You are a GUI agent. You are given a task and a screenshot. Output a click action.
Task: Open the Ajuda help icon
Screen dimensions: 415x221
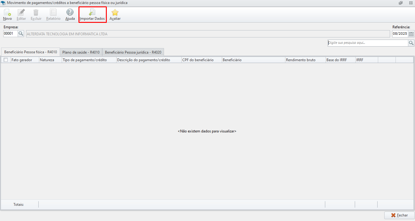(70, 12)
